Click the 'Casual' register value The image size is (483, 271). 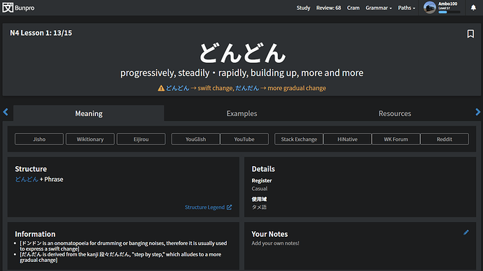tap(260, 189)
